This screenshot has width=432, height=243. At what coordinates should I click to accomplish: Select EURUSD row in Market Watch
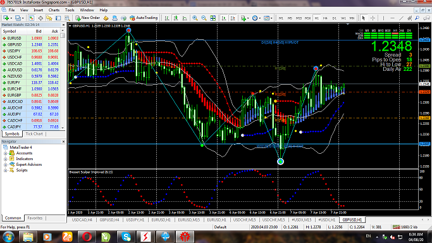30,39
